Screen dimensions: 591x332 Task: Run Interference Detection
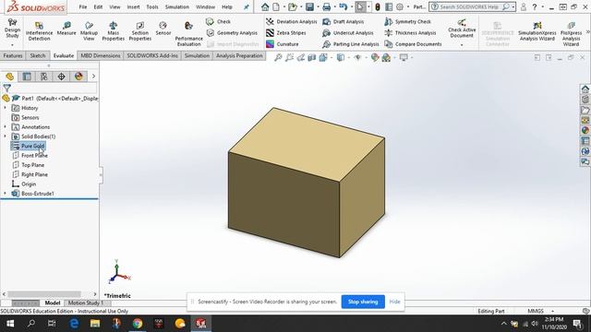tap(39, 30)
